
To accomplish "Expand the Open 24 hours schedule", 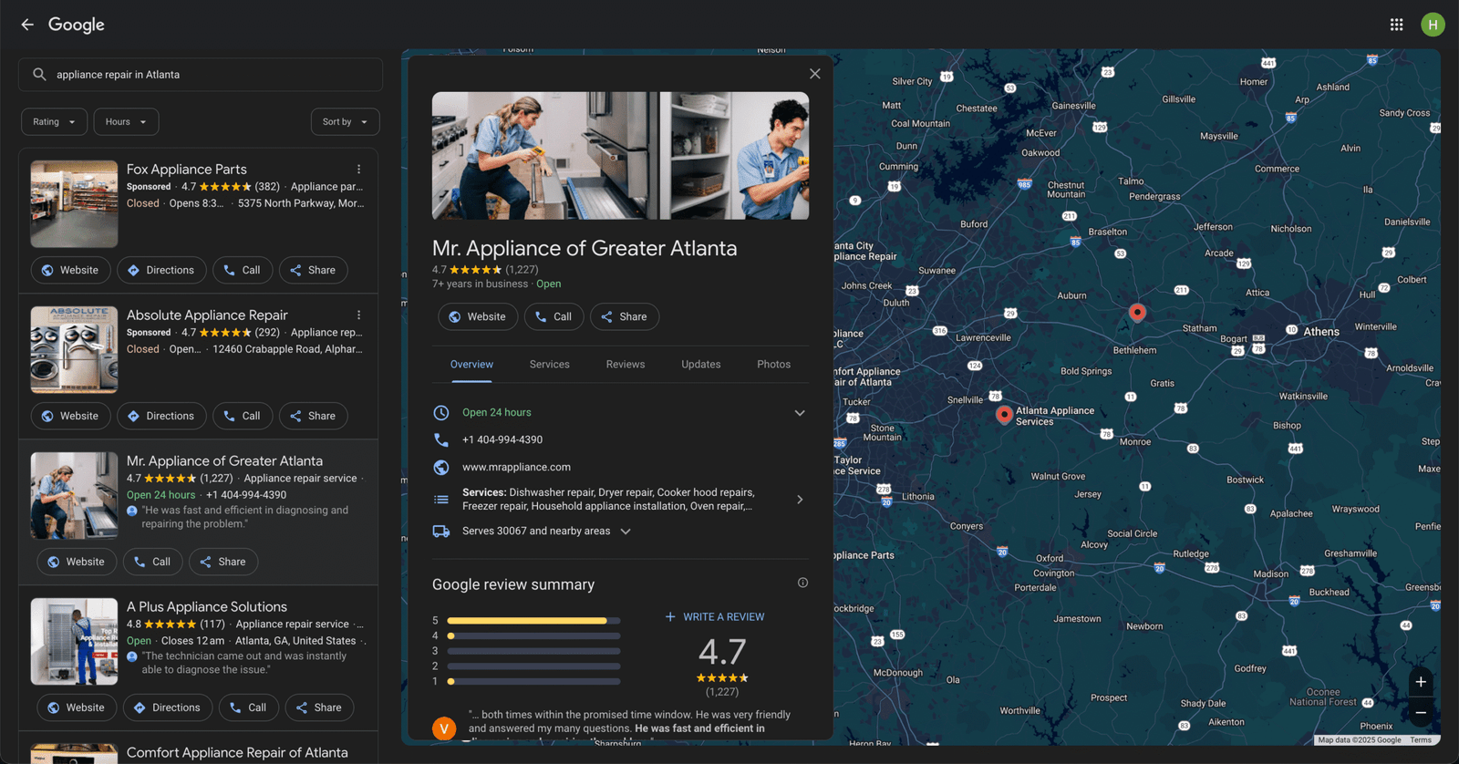I will coord(800,413).
